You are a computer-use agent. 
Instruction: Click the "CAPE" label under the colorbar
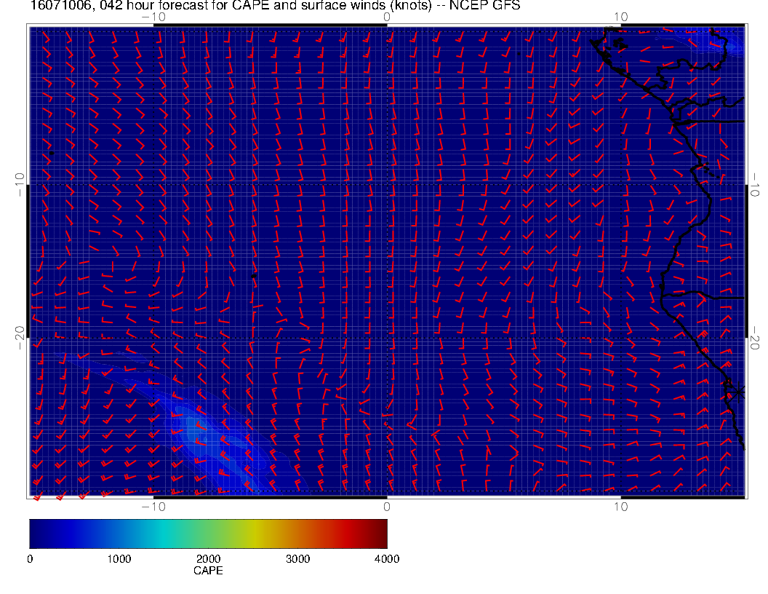pyautogui.click(x=208, y=571)
